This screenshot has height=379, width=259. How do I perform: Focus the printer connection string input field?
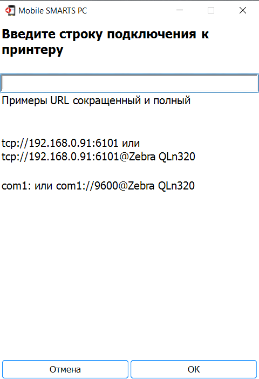pyautogui.click(x=129, y=83)
